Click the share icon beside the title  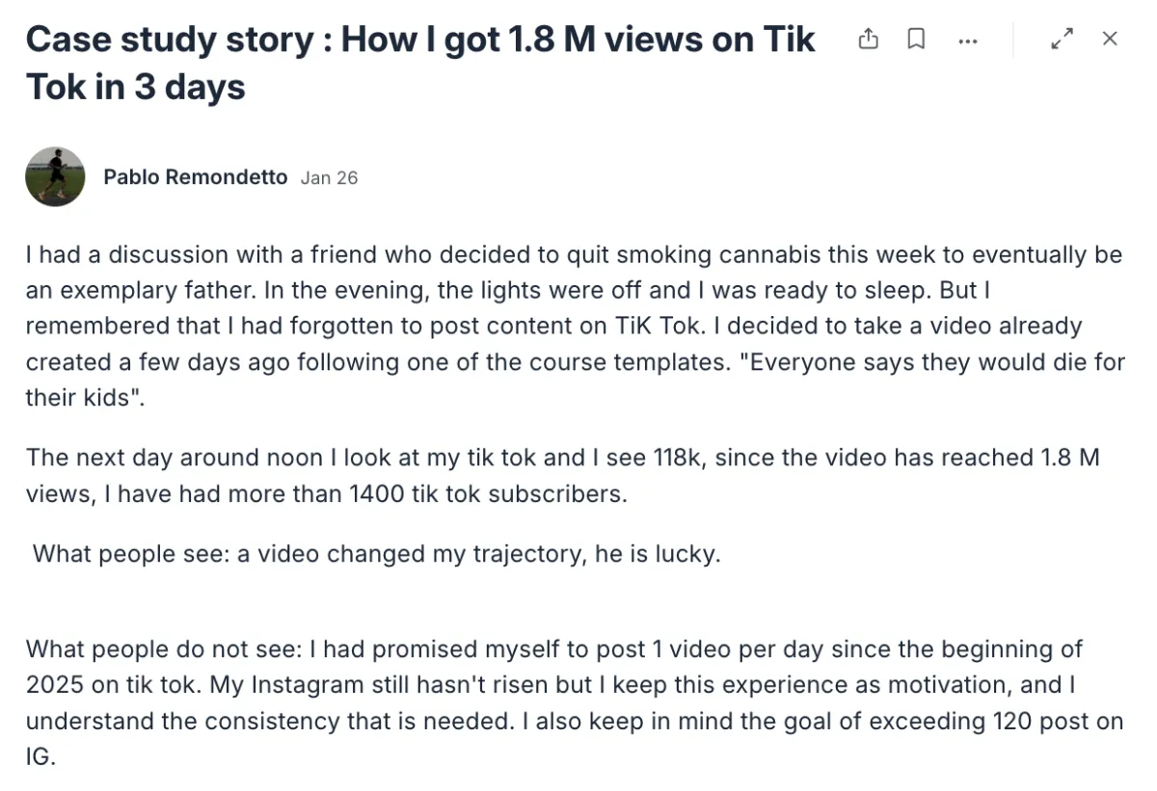pos(869,40)
